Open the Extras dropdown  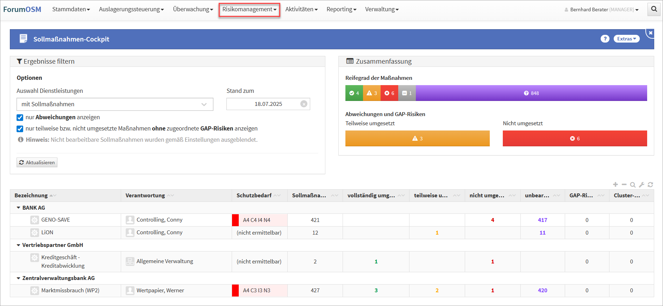626,39
